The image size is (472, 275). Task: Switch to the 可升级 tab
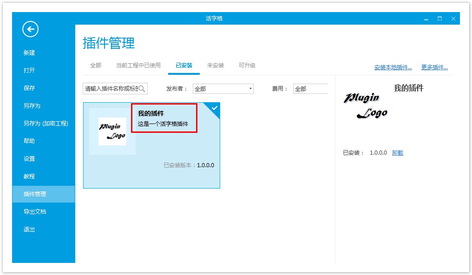tap(247, 65)
